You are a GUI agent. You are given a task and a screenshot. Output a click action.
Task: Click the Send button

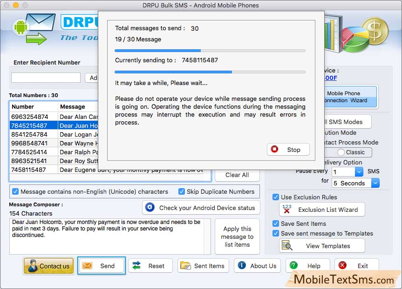pos(101,266)
